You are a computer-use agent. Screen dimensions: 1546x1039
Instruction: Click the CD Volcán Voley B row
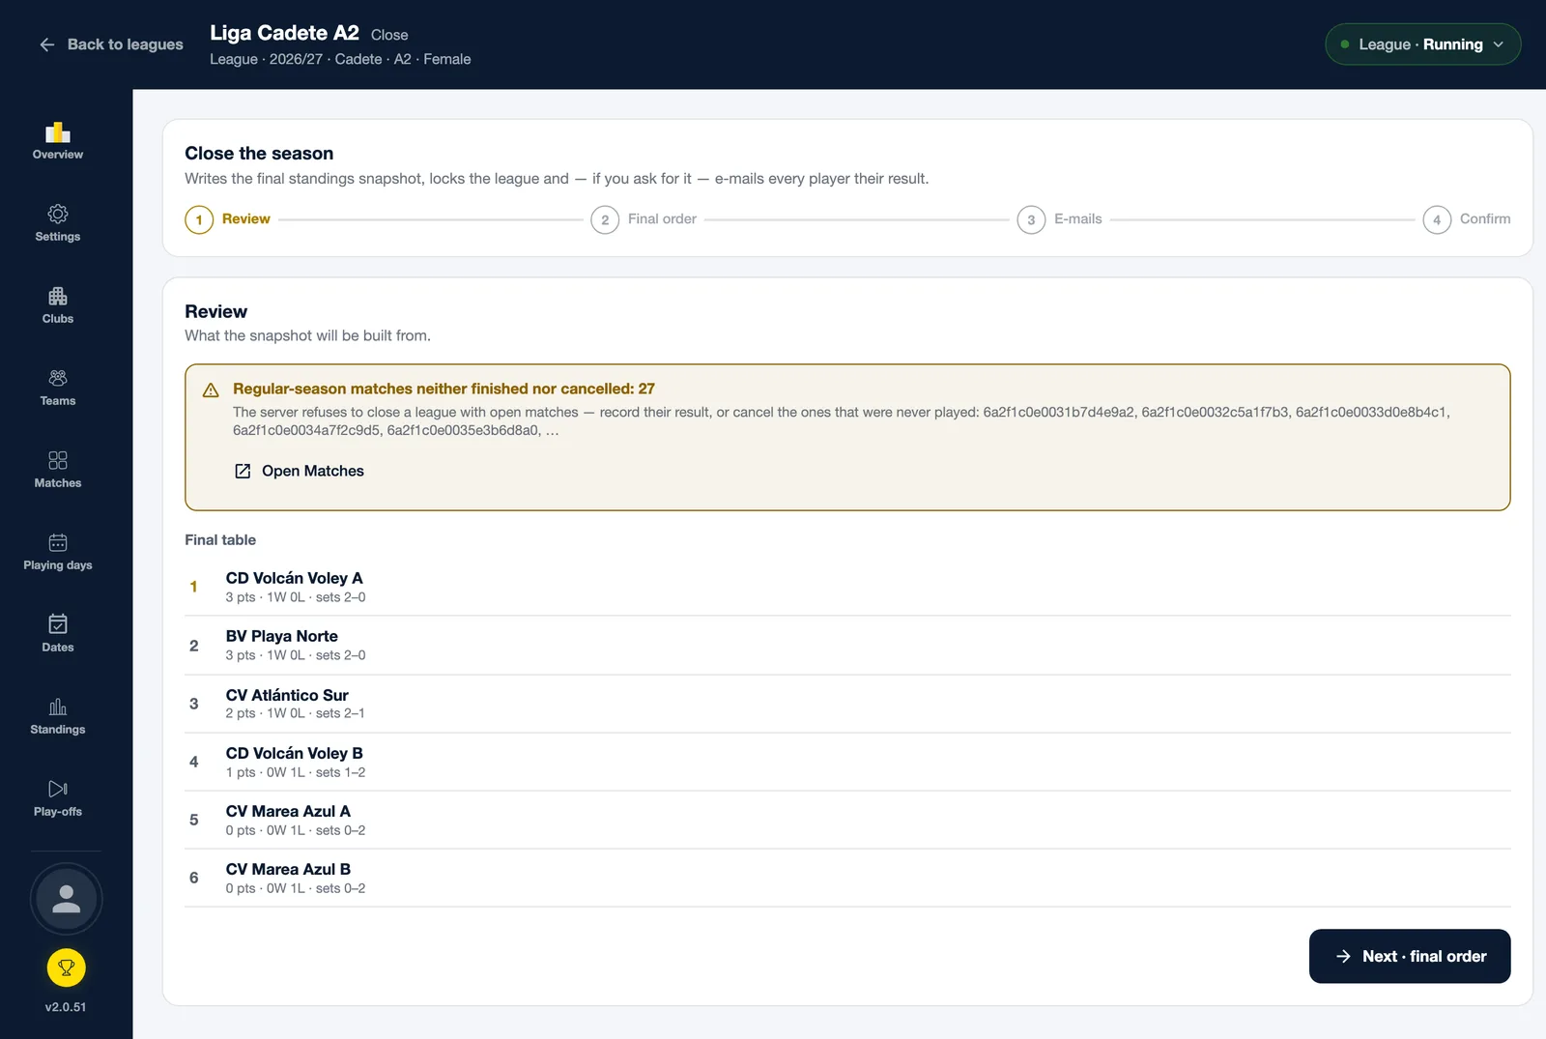tap(847, 762)
